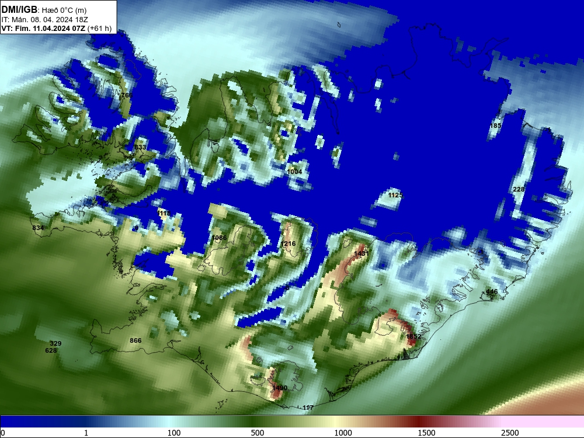This screenshot has width=584, height=438.
Task: Click the colour scale tick label 1
Action: (86, 433)
